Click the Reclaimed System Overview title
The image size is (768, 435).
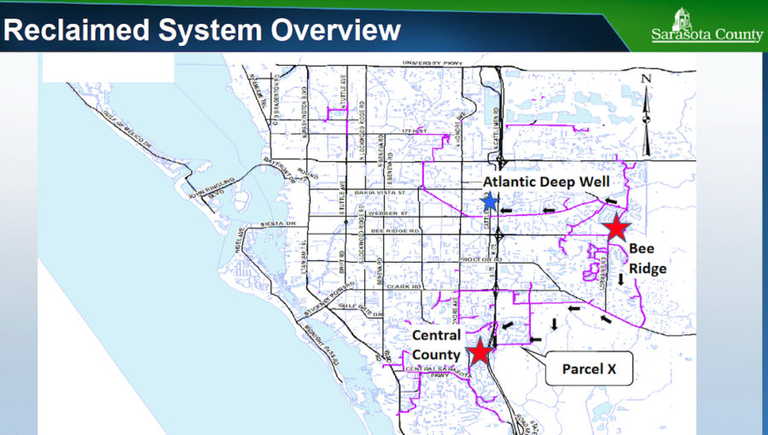(202, 31)
